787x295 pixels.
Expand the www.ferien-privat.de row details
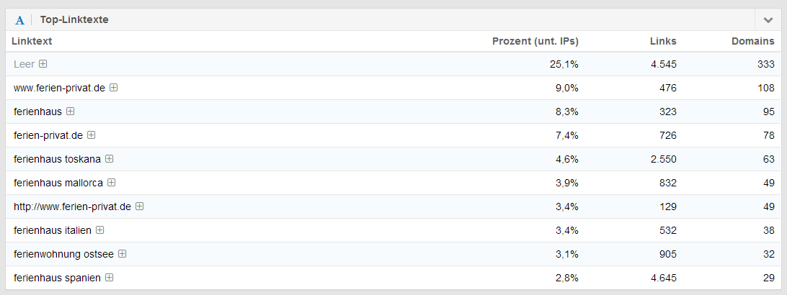[x=114, y=88]
